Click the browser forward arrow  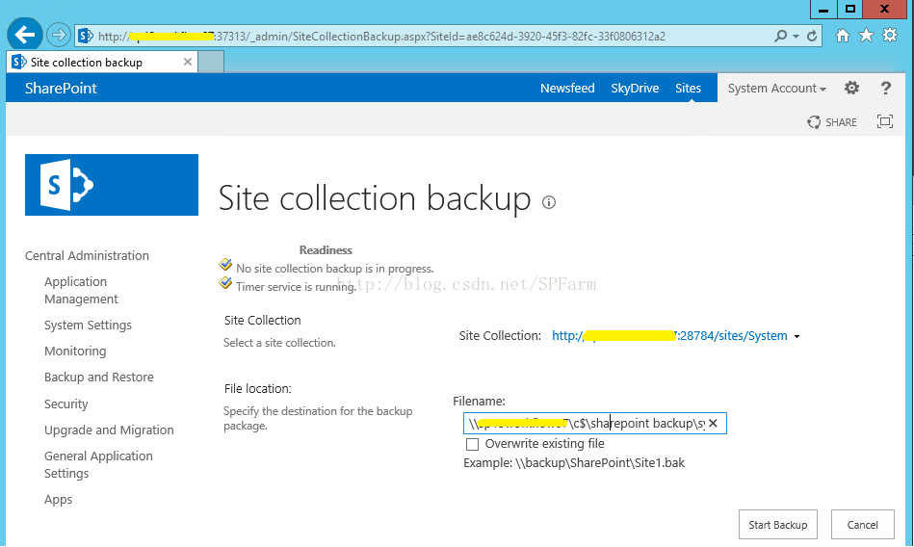pyautogui.click(x=59, y=36)
